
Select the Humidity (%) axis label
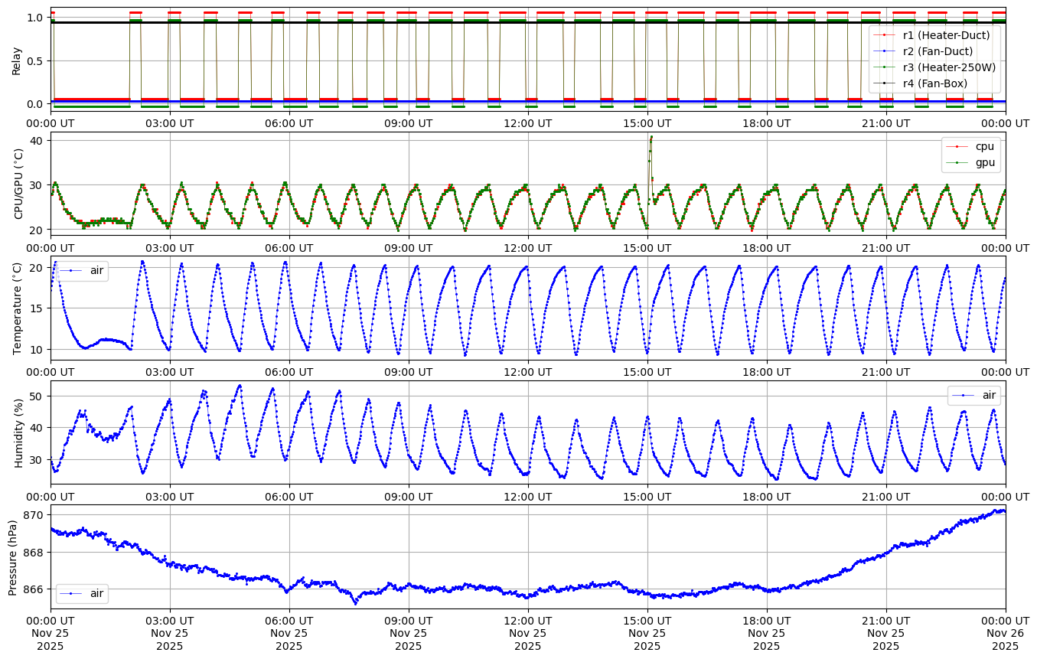[x=18, y=432]
